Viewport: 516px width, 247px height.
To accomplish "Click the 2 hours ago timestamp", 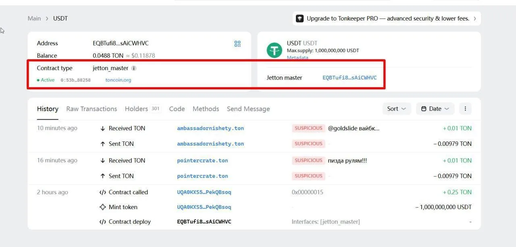I will (52, 192).
